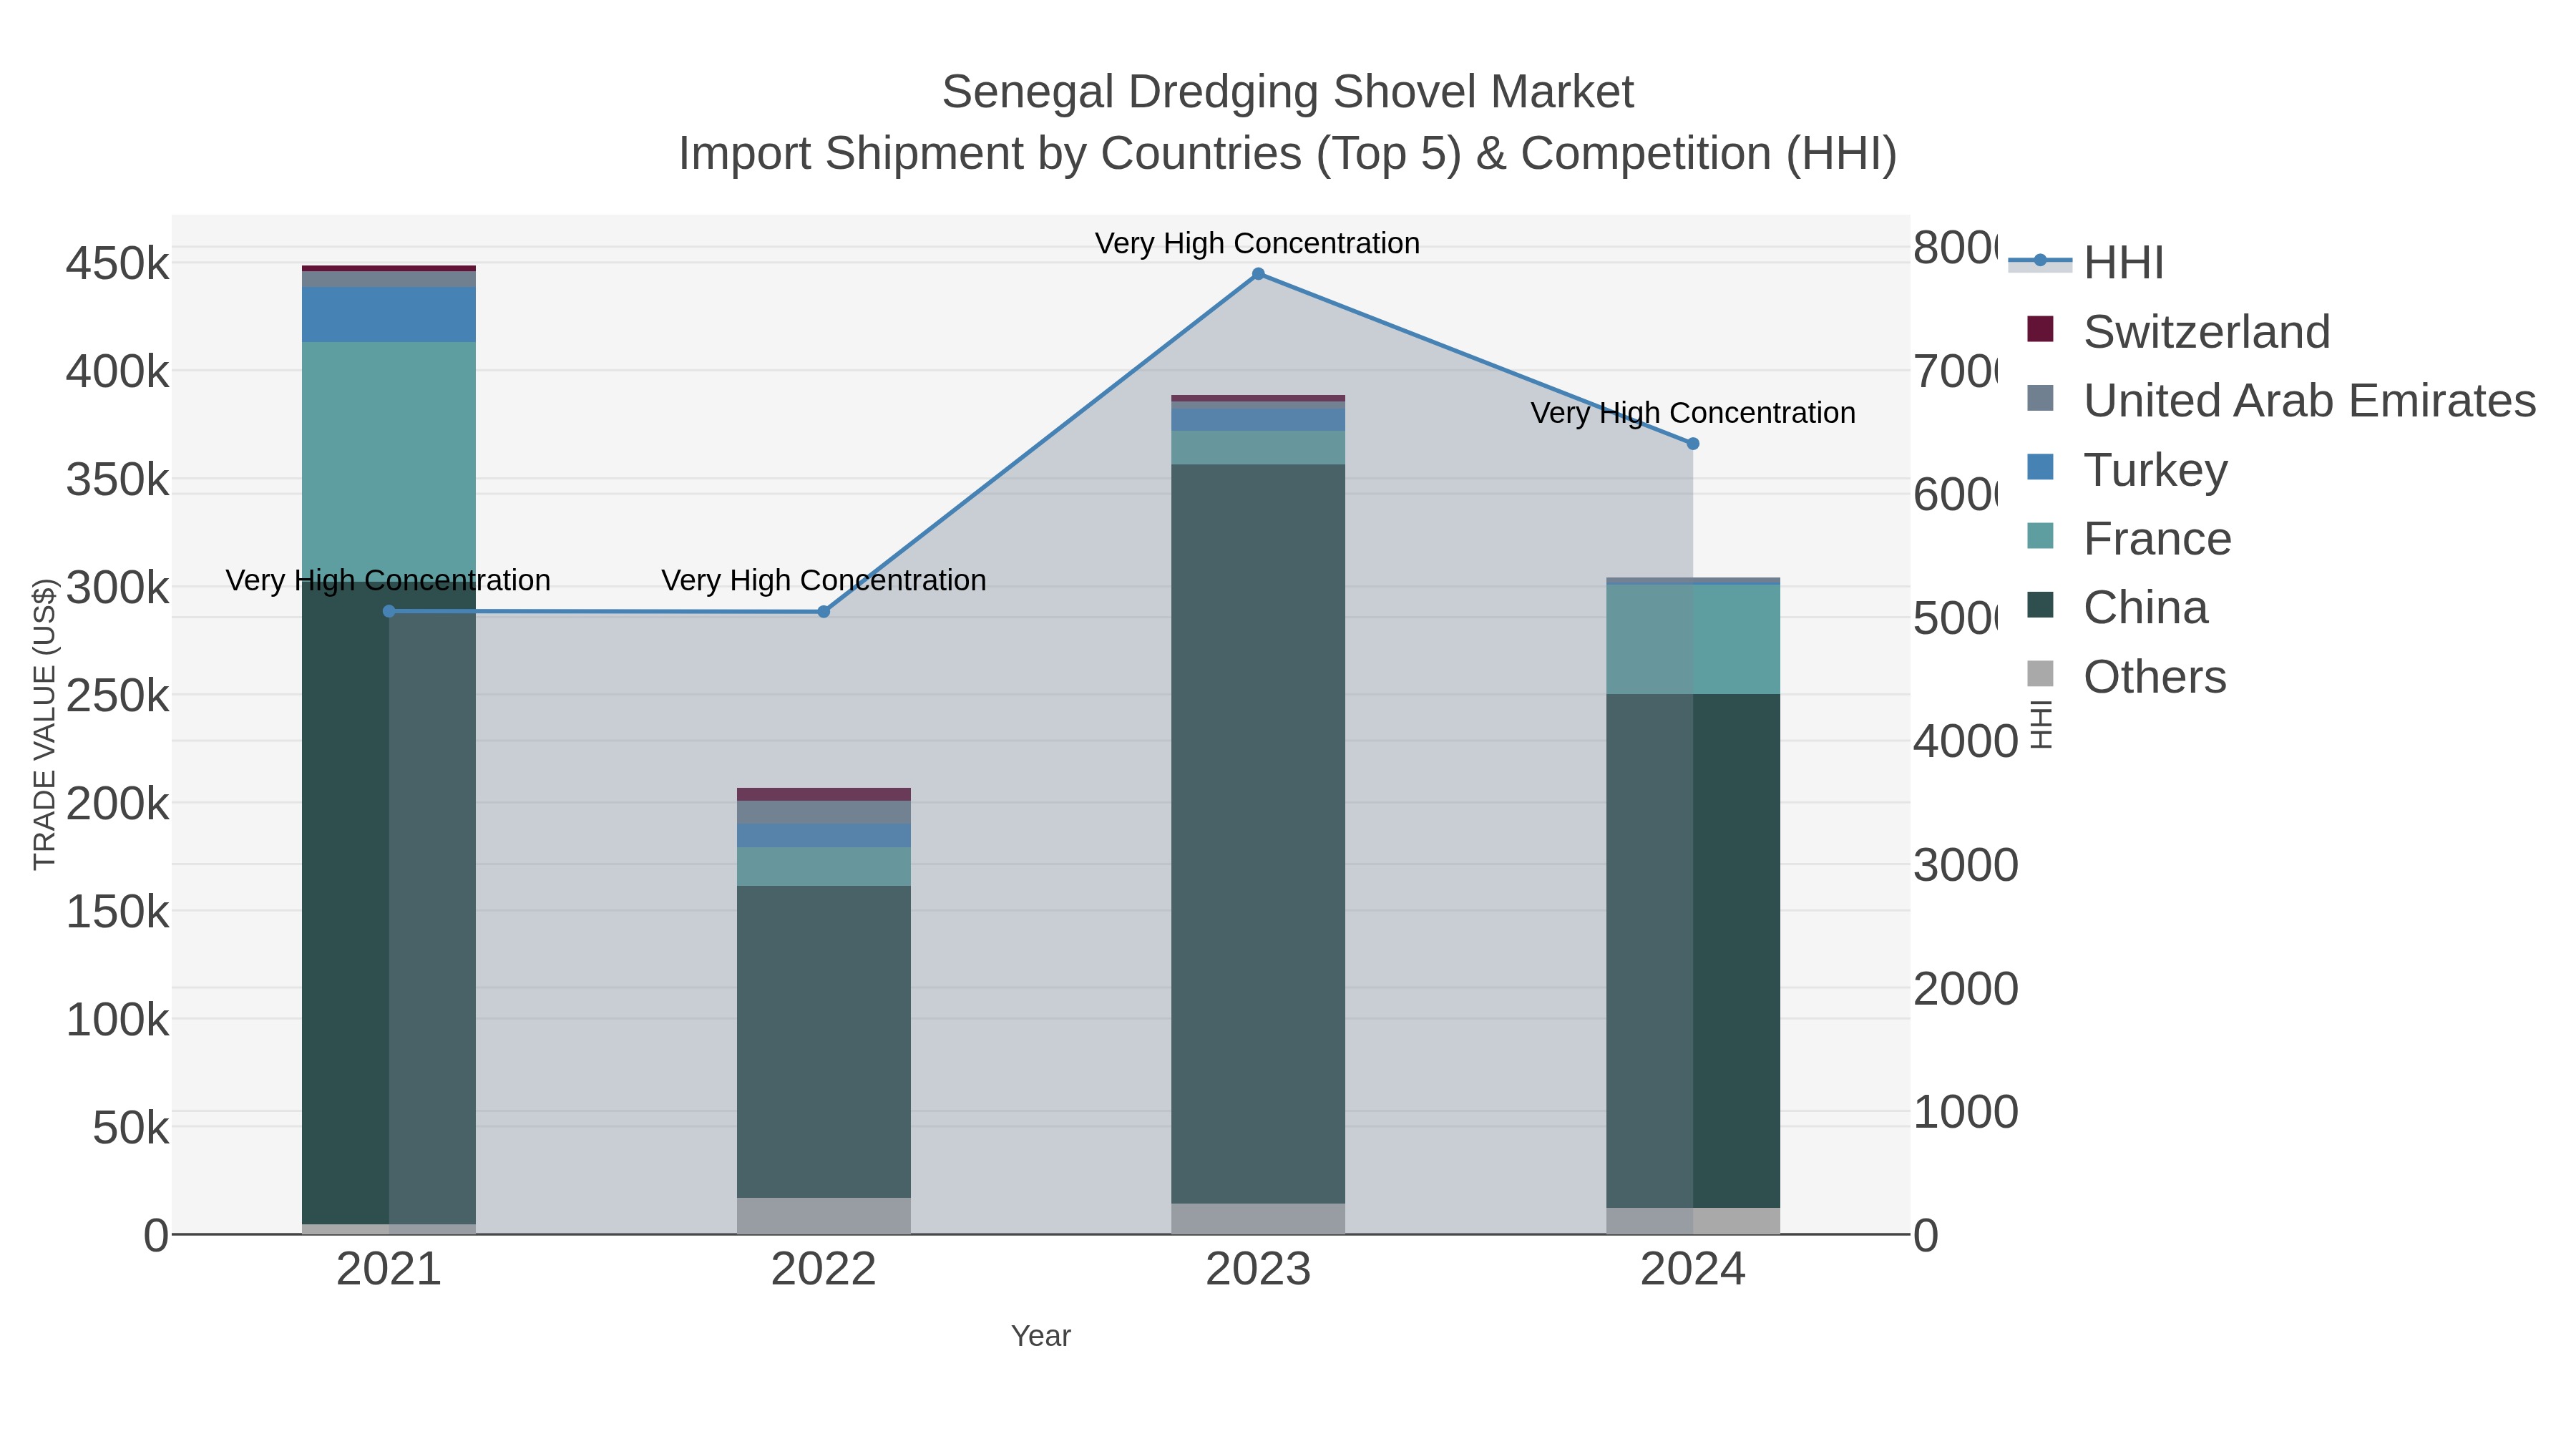
Task: Click the Senegal Dredging Shovel Market title
Action: coord(1288,92)
